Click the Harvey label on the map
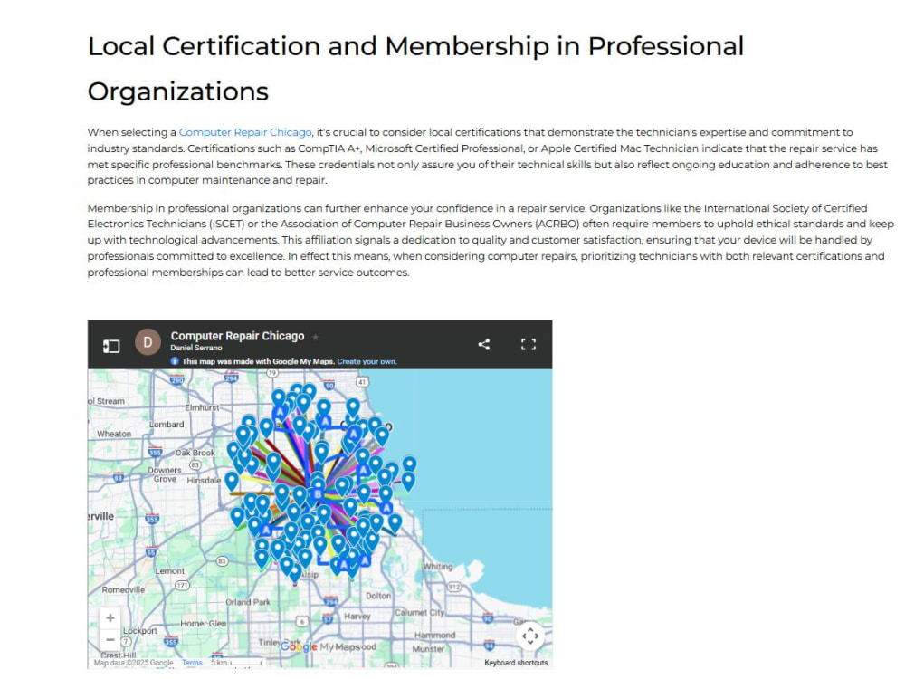The width and height of the screenshot is (905, 679). 357,616
